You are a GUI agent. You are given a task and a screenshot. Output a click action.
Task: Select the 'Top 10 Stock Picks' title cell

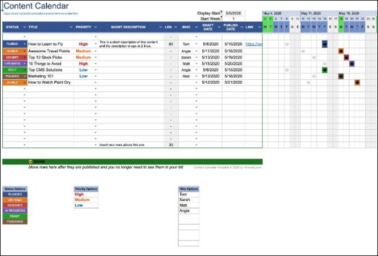tap(50, 57)
